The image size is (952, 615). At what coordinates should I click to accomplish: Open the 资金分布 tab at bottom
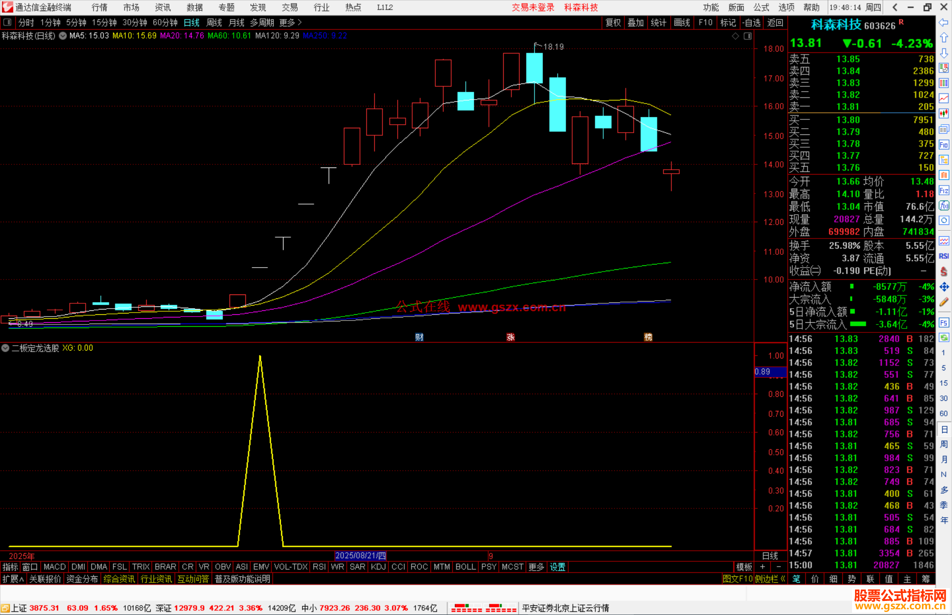pos(82,579)
